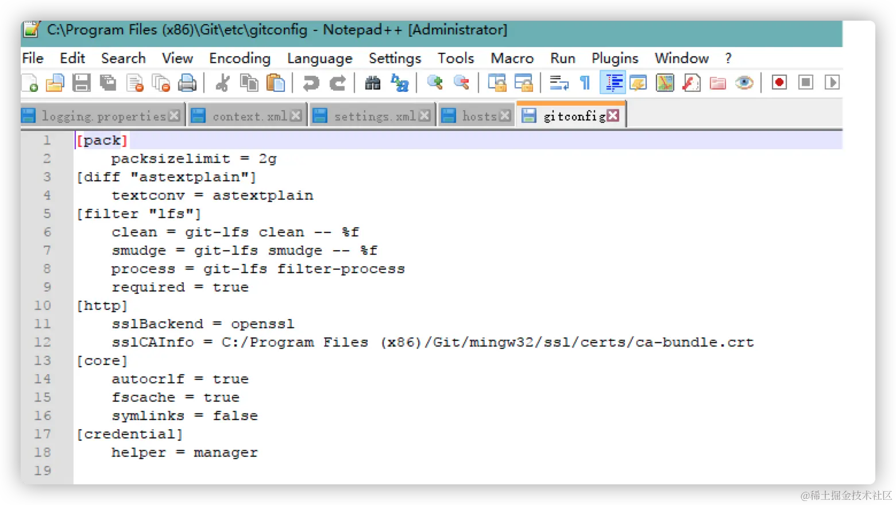Open a file with the folder icon
896x505 pixels.
pos(55,83)
